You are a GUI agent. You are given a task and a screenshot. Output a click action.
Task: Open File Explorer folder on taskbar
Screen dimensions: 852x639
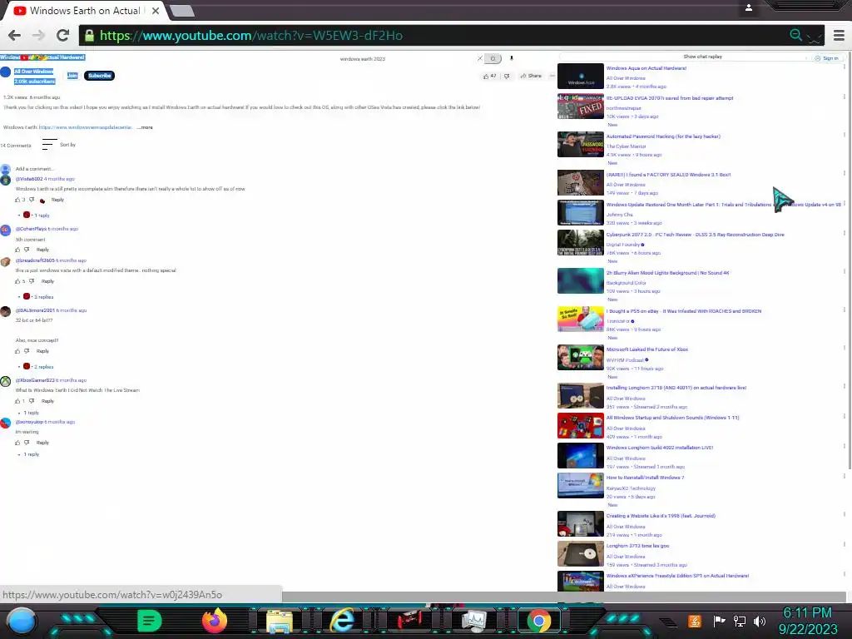[x=280, y=622]
